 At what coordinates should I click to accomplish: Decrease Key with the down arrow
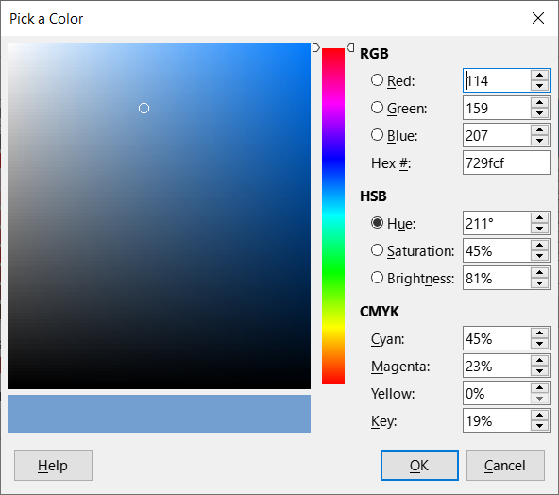(539, 426)
